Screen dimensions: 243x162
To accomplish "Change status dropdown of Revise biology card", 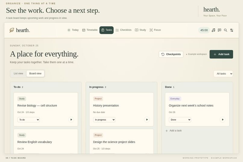I will [29, 119].
